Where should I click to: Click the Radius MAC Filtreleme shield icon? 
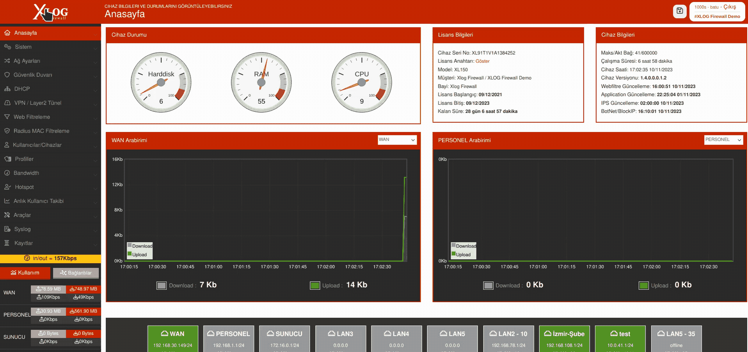point(7,131)
